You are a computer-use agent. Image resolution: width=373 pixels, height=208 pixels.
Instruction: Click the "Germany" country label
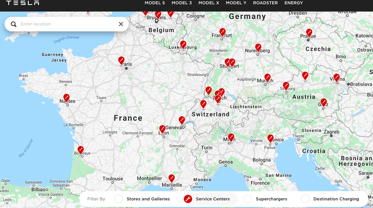(247, 17)
